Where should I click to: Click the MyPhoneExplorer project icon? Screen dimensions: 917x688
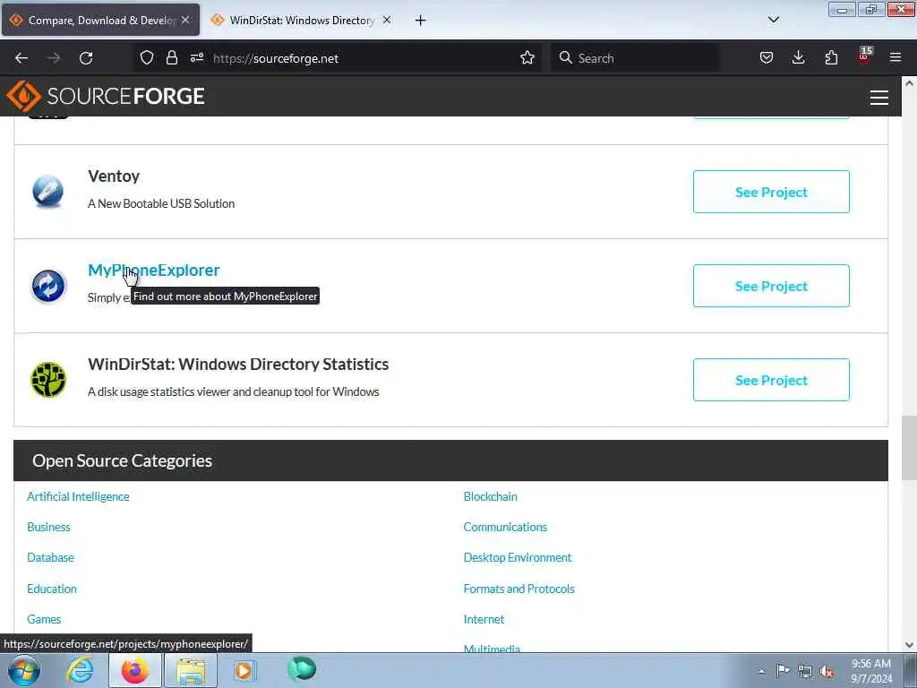point(48,286)
